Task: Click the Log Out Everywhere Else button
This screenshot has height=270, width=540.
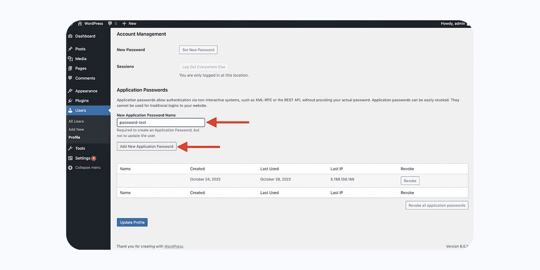Action: 204,67
